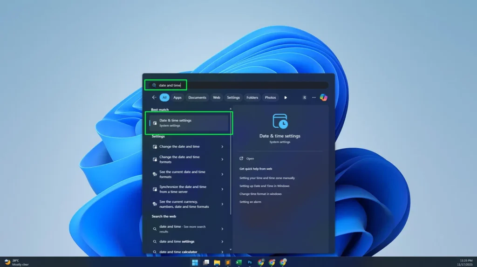Viewport: 477px width, 267px height.
Task: Switch to the Apps filter tab
Action: pyautogui.click(x=177, y=97)
